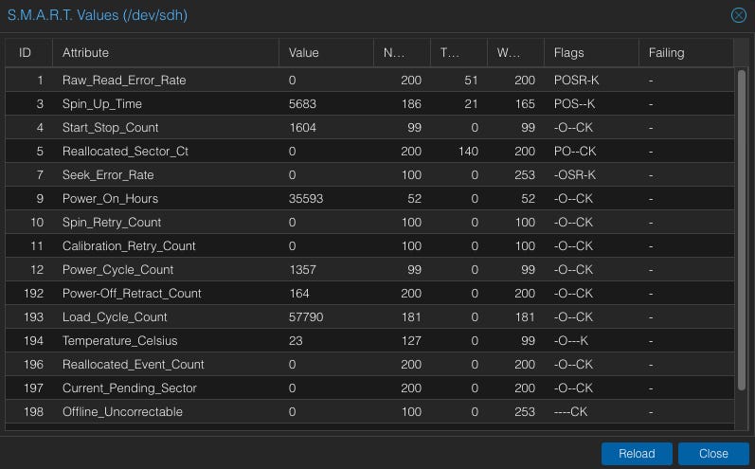Click the value 5683 for Spin_Up_Time
The height and width of the screenshot is (469, 755).
[x=302, y=104]
